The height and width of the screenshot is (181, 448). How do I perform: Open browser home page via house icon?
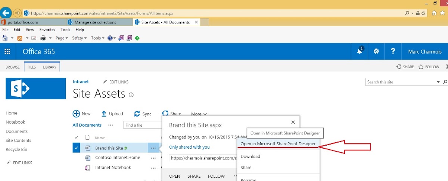pyautogui.click(x=434, y=13)
